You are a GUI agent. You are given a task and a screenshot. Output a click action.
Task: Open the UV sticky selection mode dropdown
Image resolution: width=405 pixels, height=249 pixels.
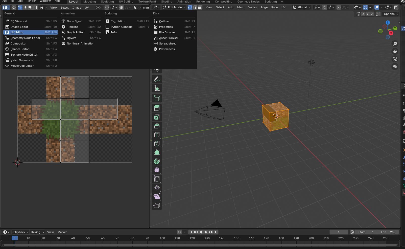tap(43, 8)
